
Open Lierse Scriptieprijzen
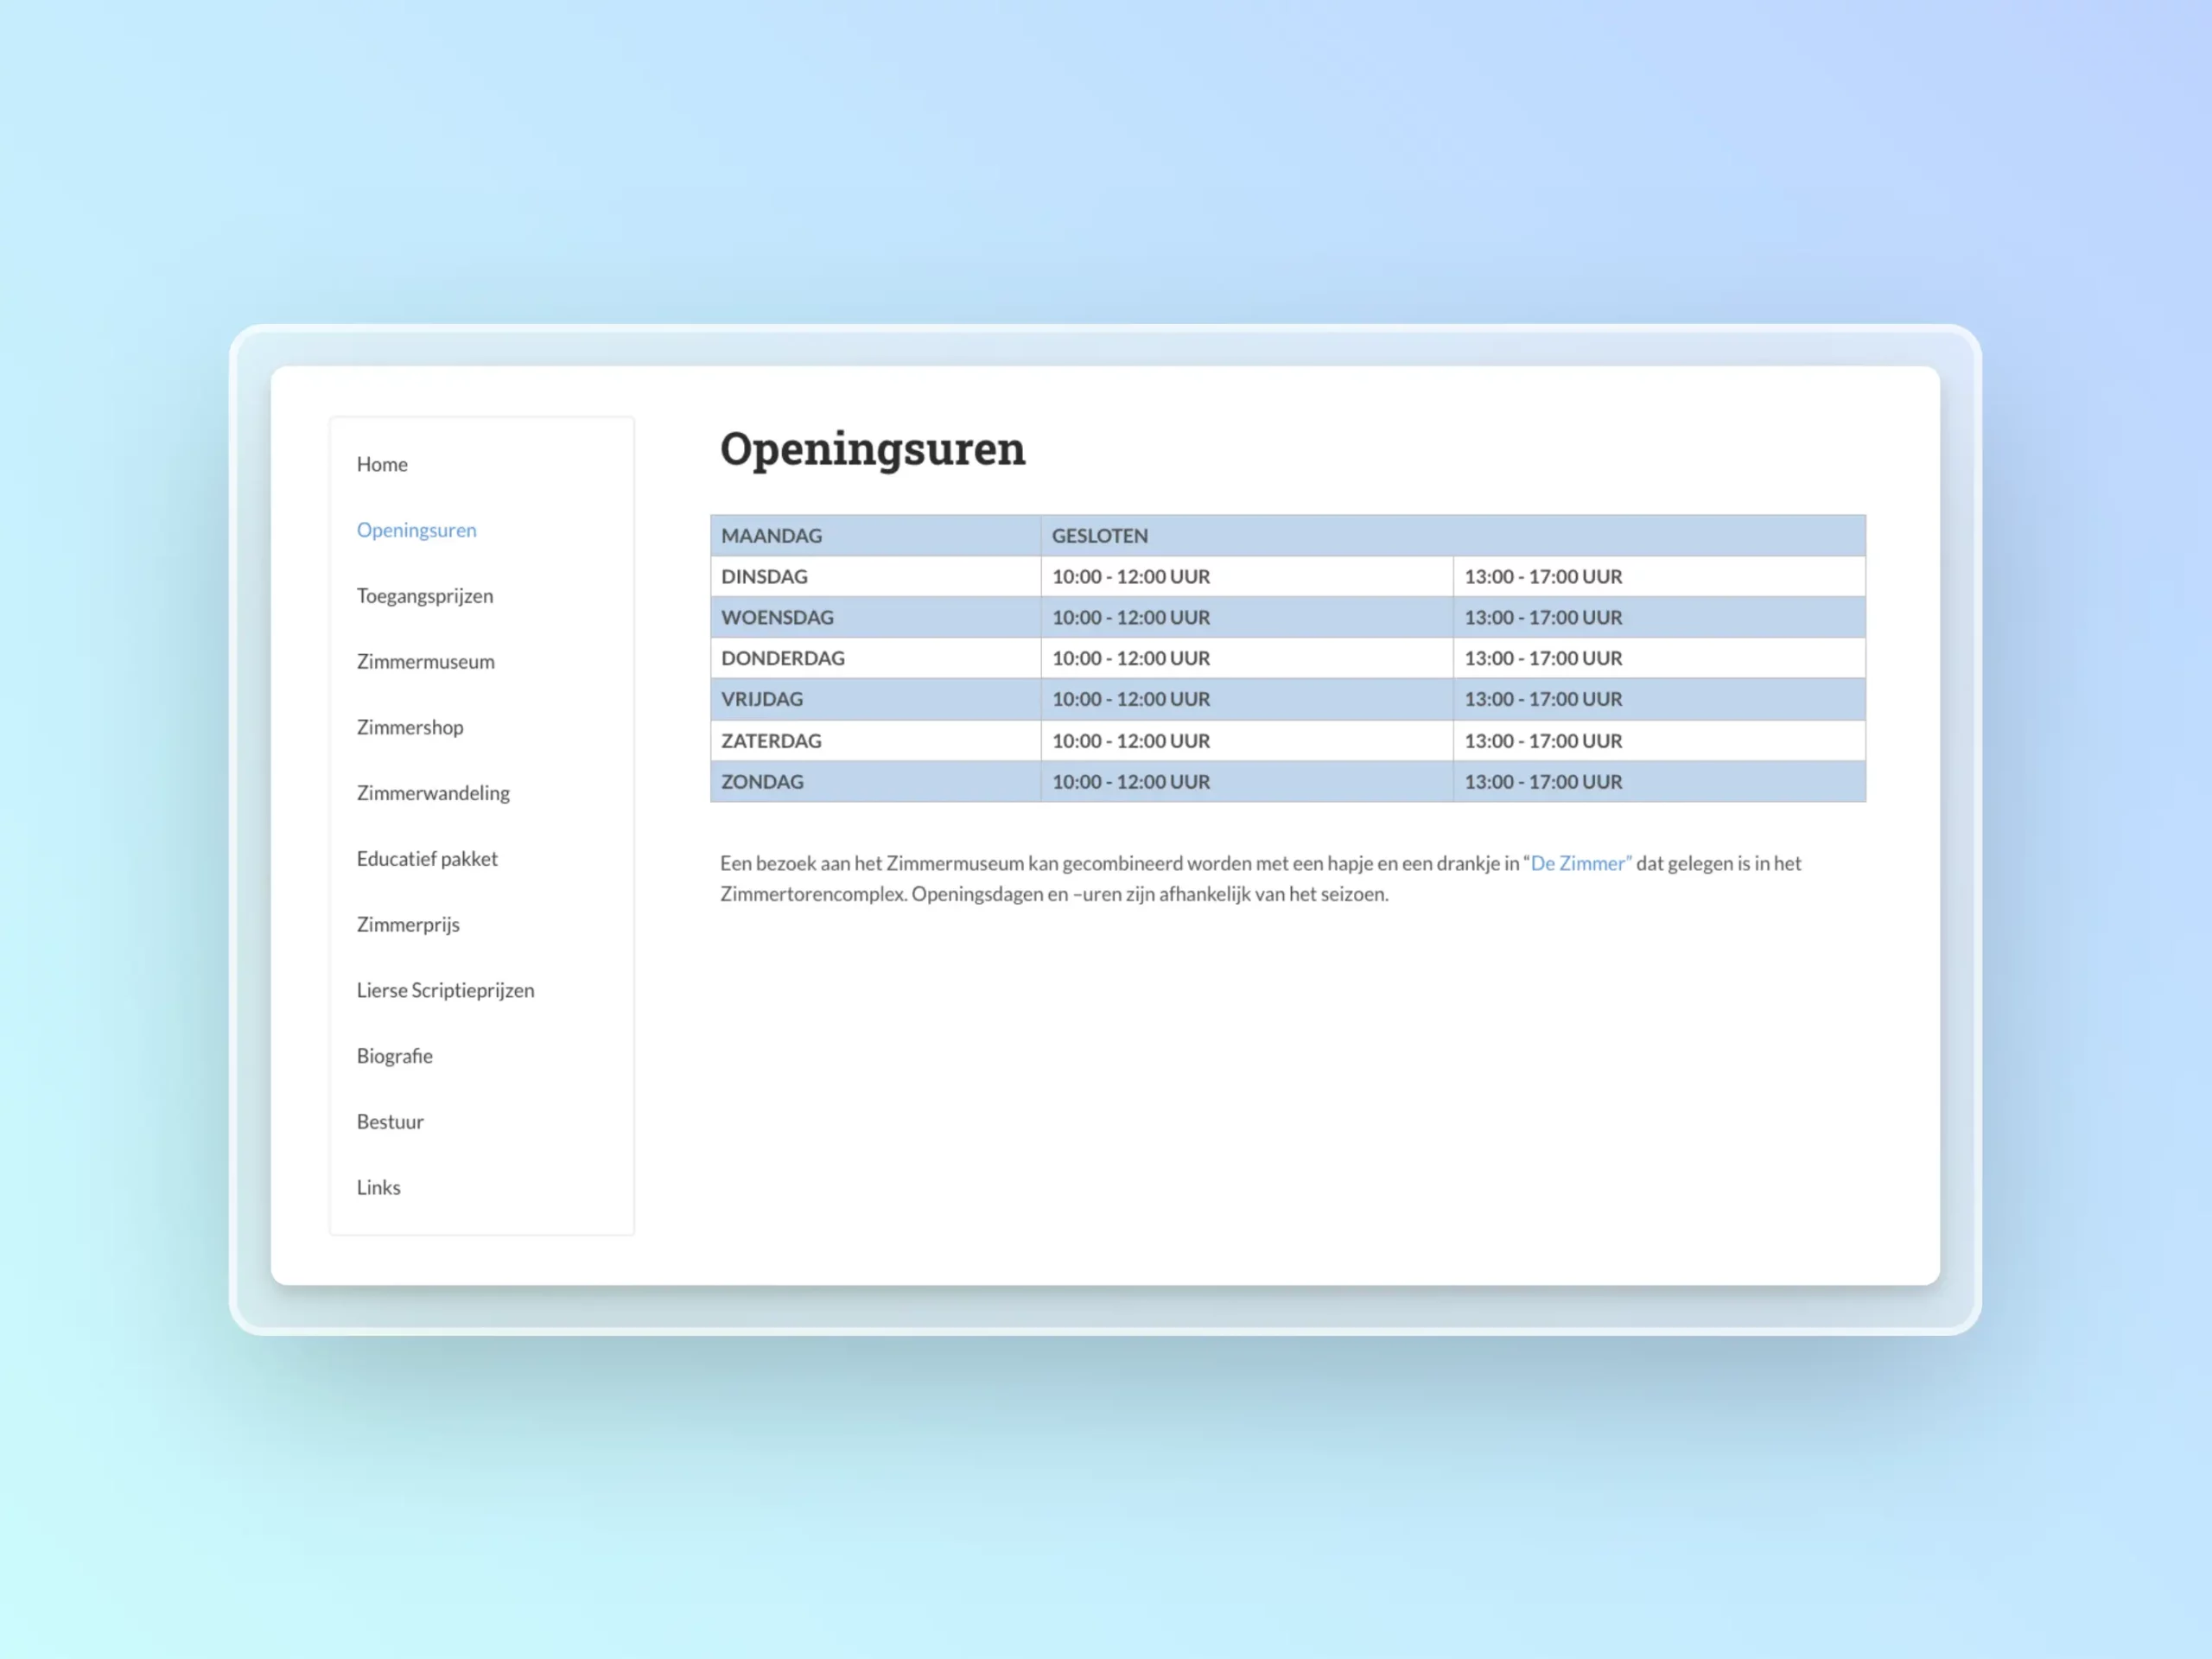pos(445,990)
